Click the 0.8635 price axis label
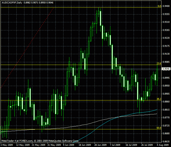Screen dimensions: 171x147 click(x=166, y=142)
